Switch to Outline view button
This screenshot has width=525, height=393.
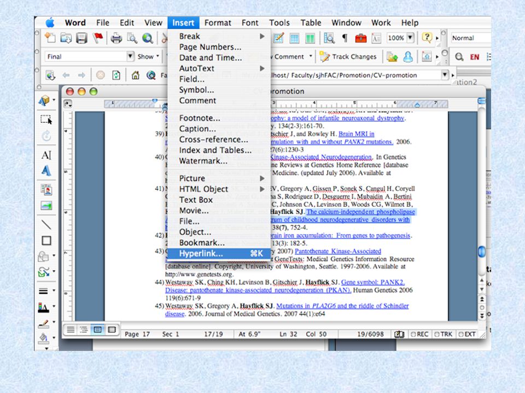(84, 330)
